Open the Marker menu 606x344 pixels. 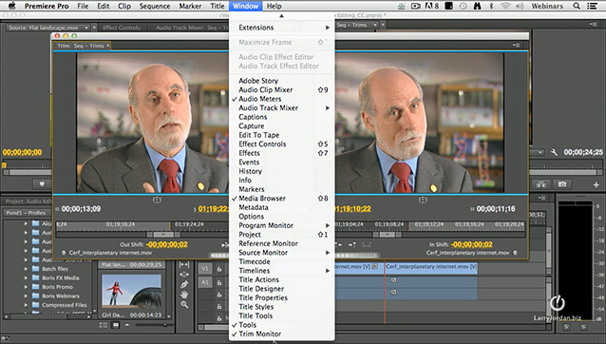pyautogui.click(x=190, y=6)
